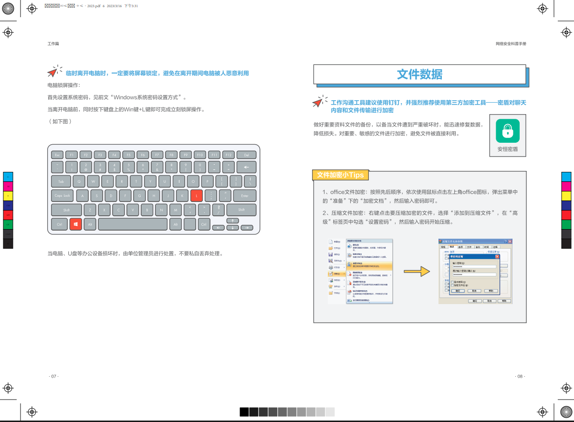Click the highlighted 加密文档 lock icon
The height and width of the screenshot is (422, 574).
click(x=349, y=264)
